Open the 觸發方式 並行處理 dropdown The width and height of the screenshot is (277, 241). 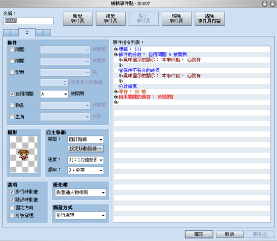point(80,215)
